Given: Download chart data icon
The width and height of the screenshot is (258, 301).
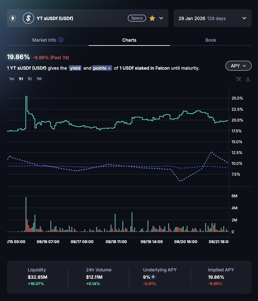Looking at the screenshot, I should click(x=248, y=79).
